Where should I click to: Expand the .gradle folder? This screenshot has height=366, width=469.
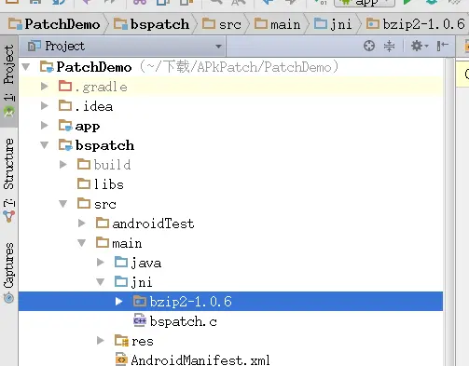click(x=45, y=87)
